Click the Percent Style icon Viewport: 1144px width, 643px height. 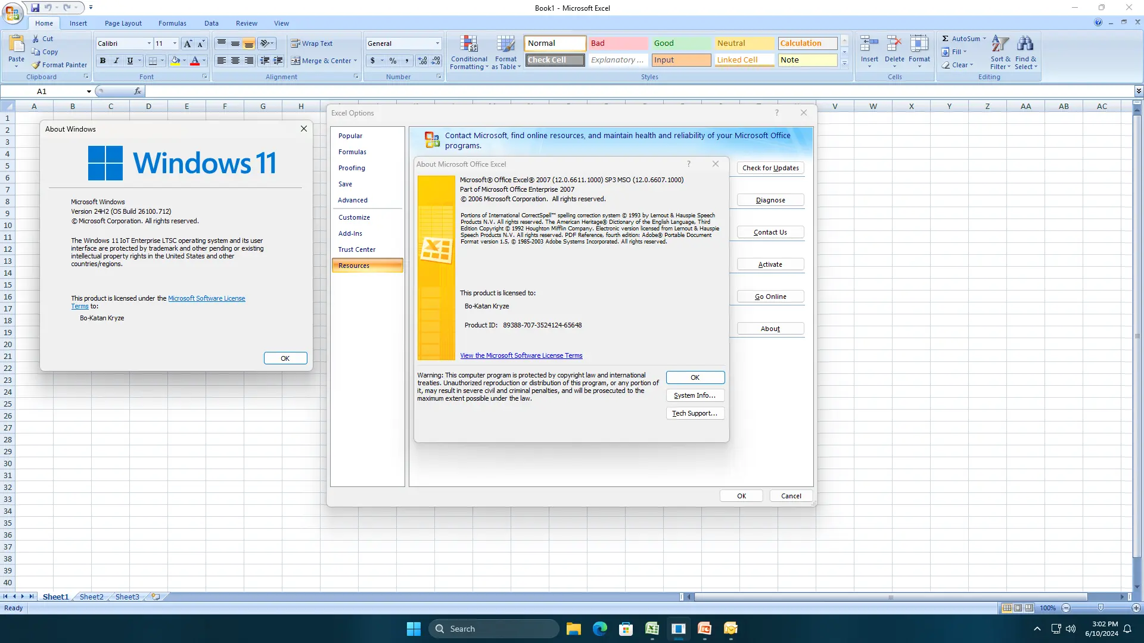click(393, 61)
